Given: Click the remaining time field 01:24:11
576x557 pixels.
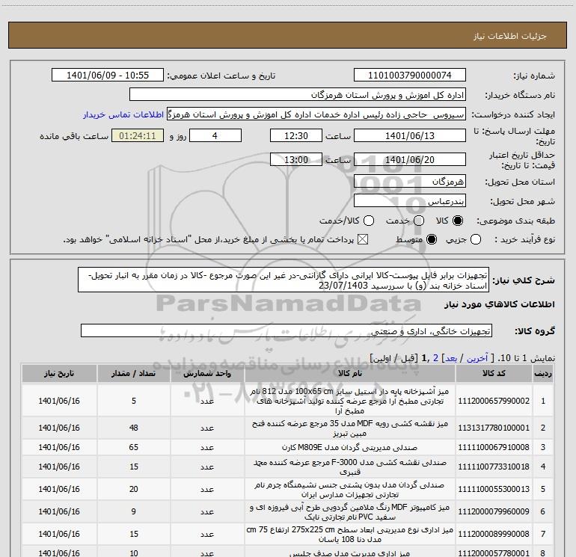Looking at the screenshot, I should coord(138,135).
